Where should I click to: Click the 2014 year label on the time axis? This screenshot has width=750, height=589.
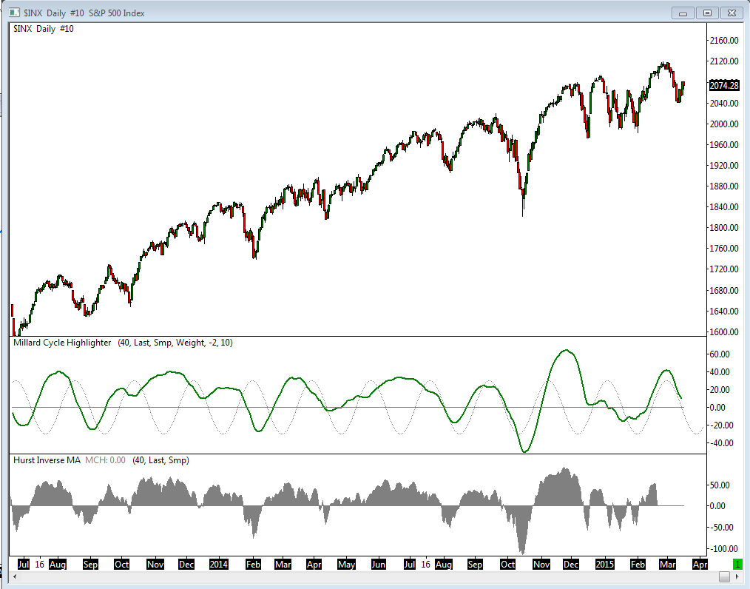coord(219,564)
